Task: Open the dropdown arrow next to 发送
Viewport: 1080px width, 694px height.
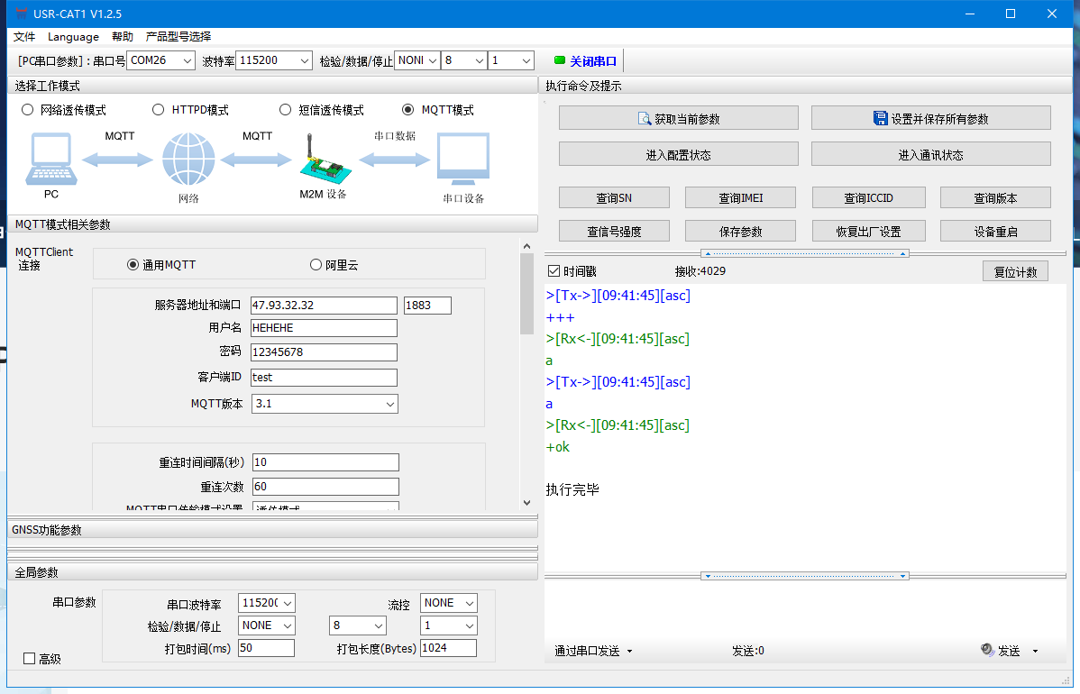Action: pyautogui.click(x=1035, y=651)
